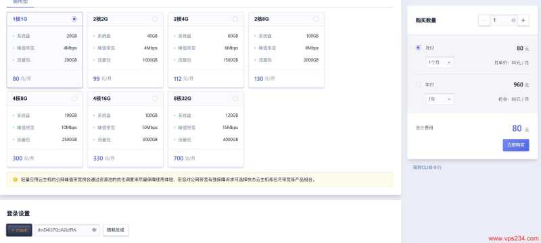The height and width of the screenshot is (243, 541).
Task: Click the root username label button
Action: point(19,230)
